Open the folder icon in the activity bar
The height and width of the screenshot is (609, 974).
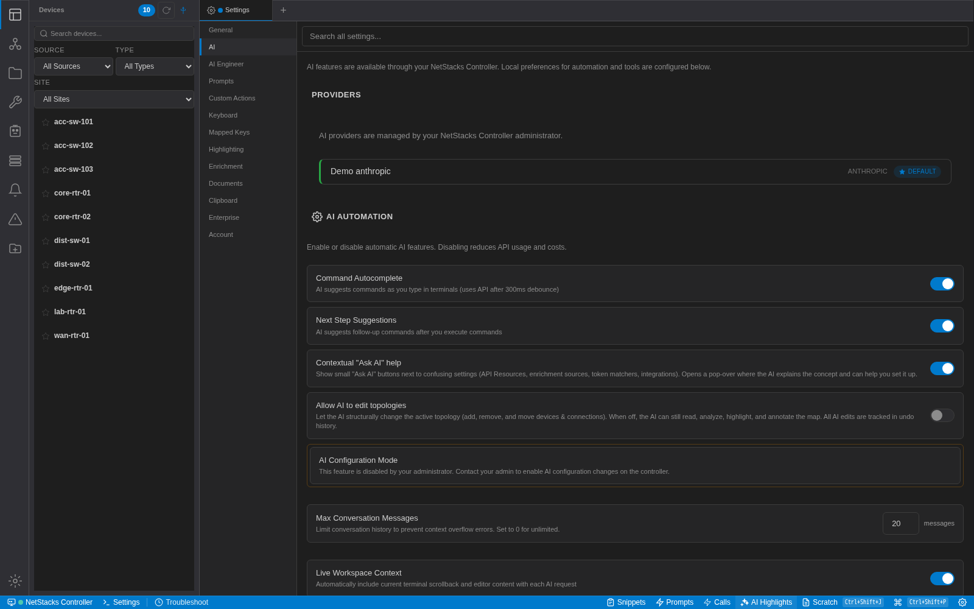point(15,73)
